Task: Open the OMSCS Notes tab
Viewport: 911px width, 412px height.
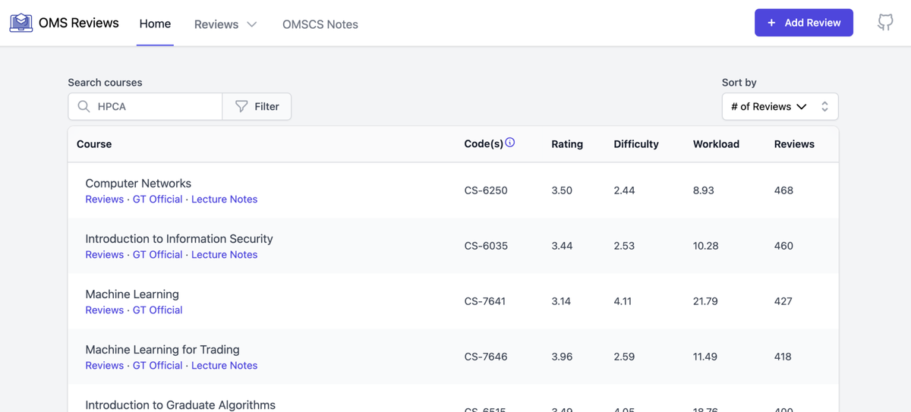Action: click(x=320, y=24)
